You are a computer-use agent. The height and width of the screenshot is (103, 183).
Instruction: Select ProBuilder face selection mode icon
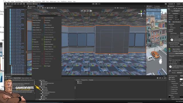(x=91, y=11)
